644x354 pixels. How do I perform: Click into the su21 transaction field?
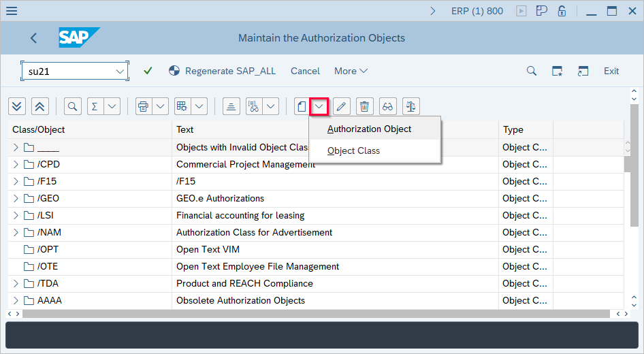coord(69,71)
